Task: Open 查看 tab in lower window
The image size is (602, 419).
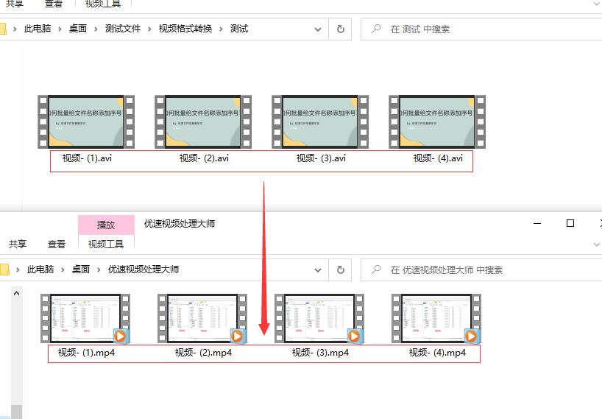Action: tap(57, 244)
